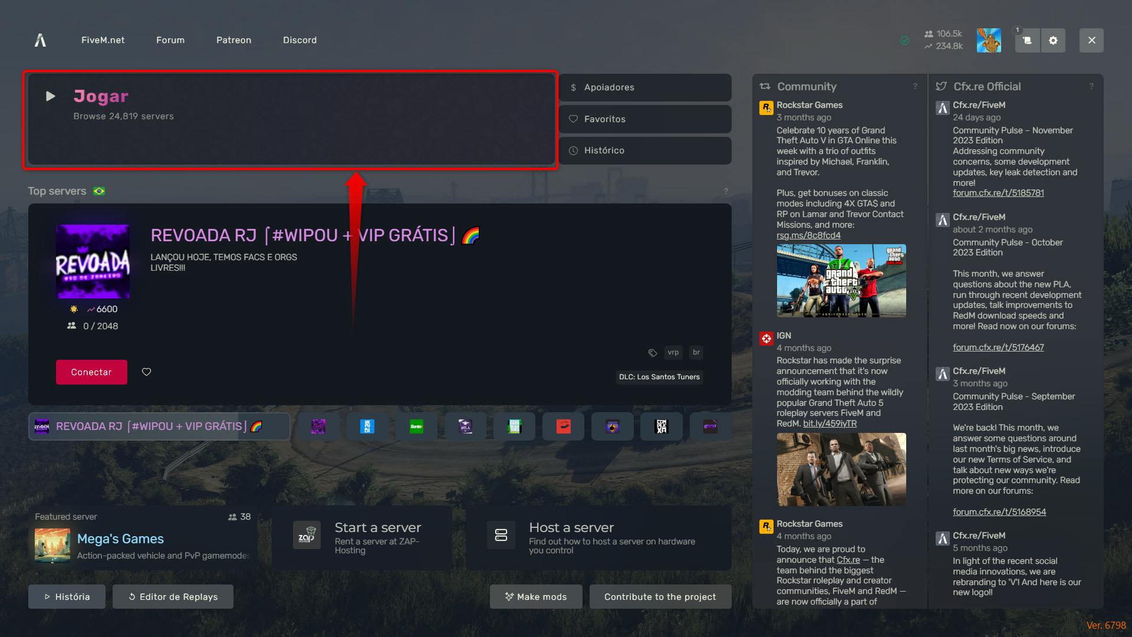The height and width of the screenshot is (637, 1132).
Task: Open Cfx.re Official help question mark
Action: pyautogui.click(x=1091, y=87)
